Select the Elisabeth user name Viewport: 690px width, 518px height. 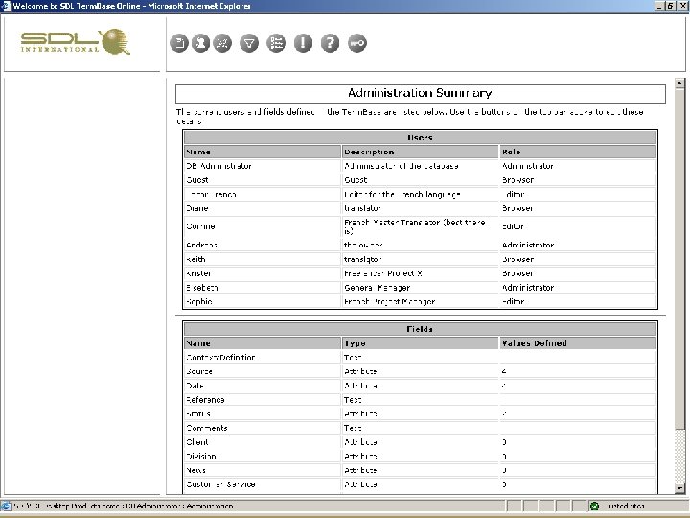202,288
